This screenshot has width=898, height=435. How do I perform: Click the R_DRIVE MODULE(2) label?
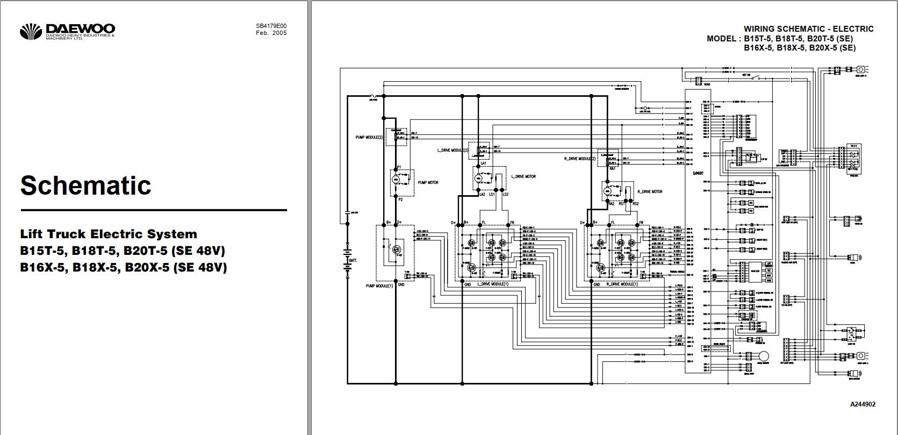pyautogui.click(x=580, y=159)
